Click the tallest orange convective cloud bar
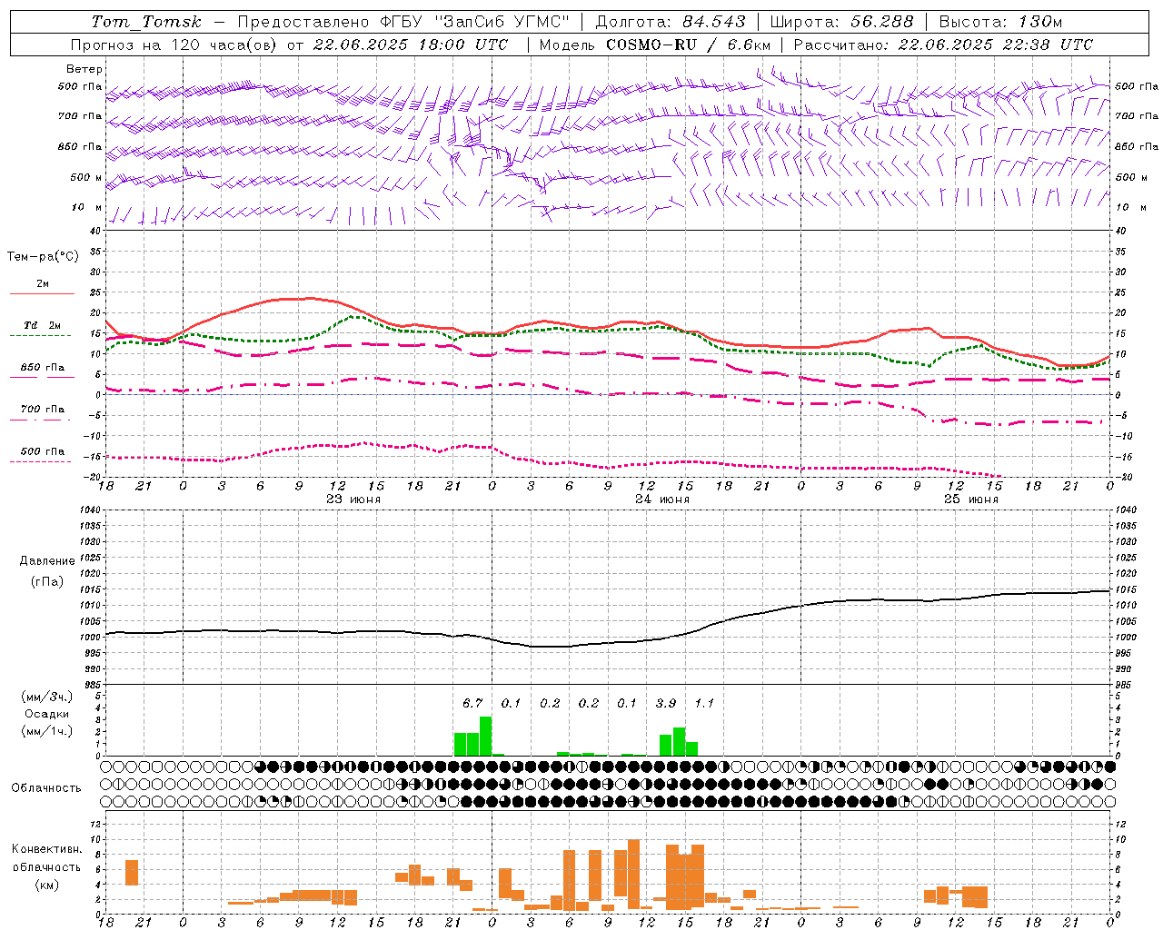The height and width of the screenshot is (930, 1163). pos(633,874)
